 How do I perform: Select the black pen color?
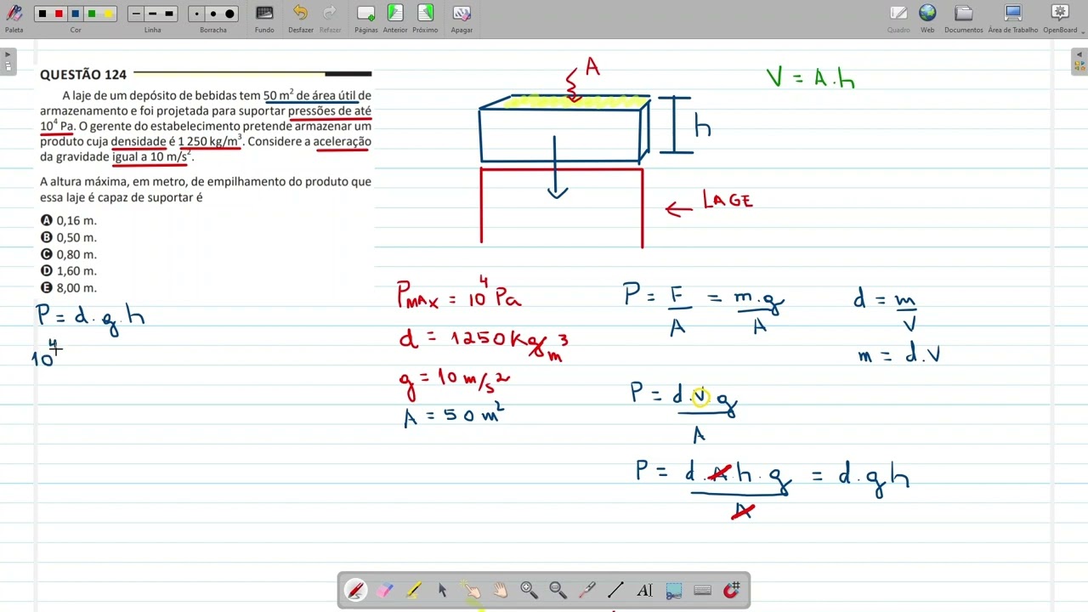coord(42,14)
